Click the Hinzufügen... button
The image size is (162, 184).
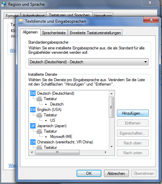(133, 113)
